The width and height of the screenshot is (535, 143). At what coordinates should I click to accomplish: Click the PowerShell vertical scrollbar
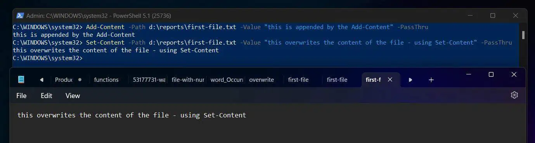pyautogui.click(x=523, y=35)
